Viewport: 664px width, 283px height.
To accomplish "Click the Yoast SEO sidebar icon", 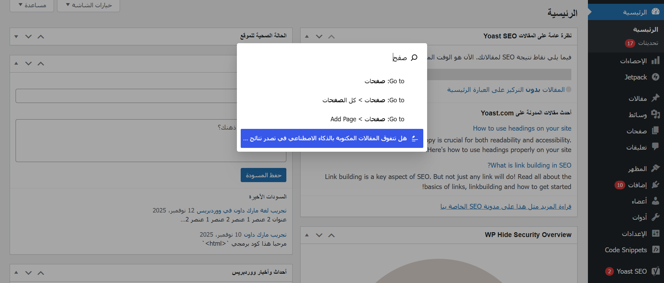I will pos(655,271).
